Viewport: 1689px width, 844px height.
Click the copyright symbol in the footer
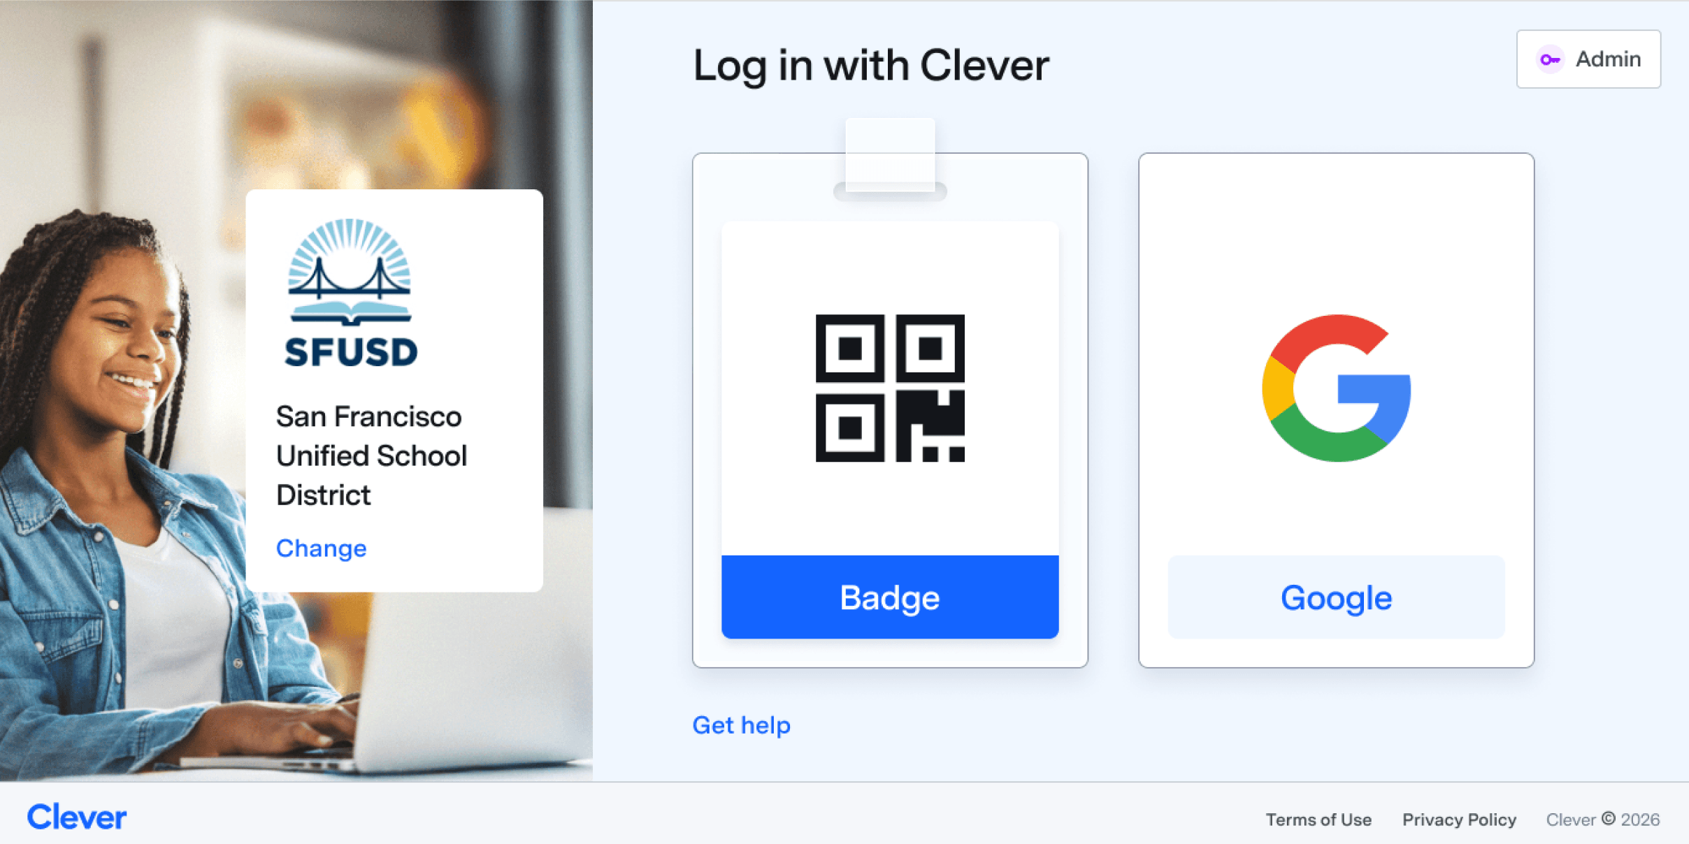coord(1609,818)
